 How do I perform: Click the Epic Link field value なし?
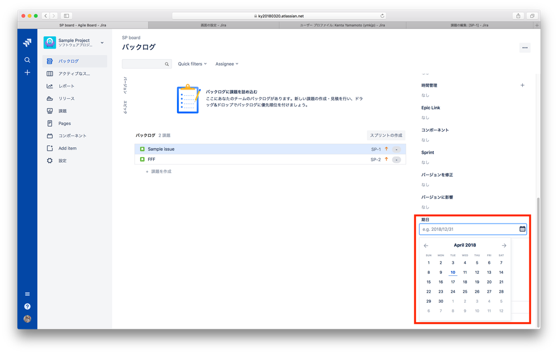click(x=425, y=118)
